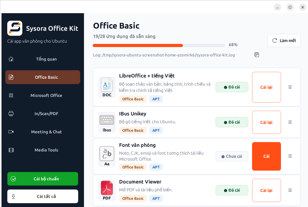Viewport: 308px width, 207px height.
Task: Click the 19/28 ứng dụng đã sẵn sàng text
Action: [124, 36]
